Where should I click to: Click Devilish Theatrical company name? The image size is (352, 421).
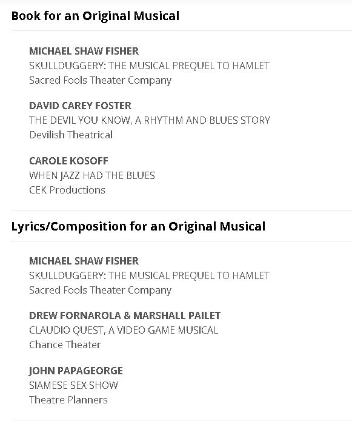(x=71, y=135)
